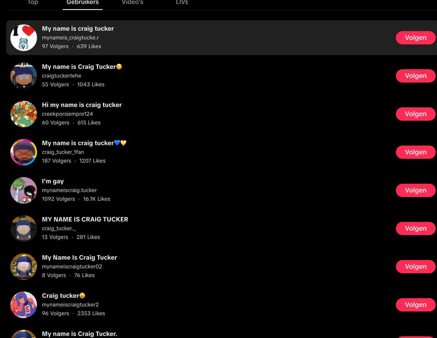
Task: Click username mynameis_craigtucke.r
Action: [70, 37]
